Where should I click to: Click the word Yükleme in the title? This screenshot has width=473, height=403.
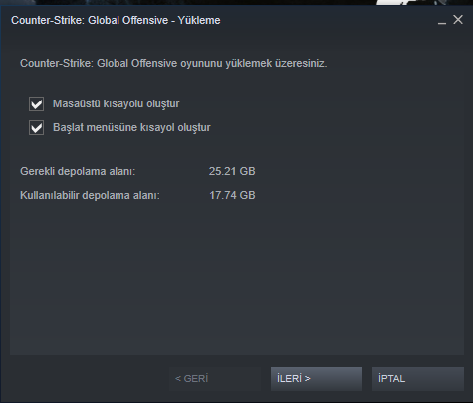pos(199,20)
